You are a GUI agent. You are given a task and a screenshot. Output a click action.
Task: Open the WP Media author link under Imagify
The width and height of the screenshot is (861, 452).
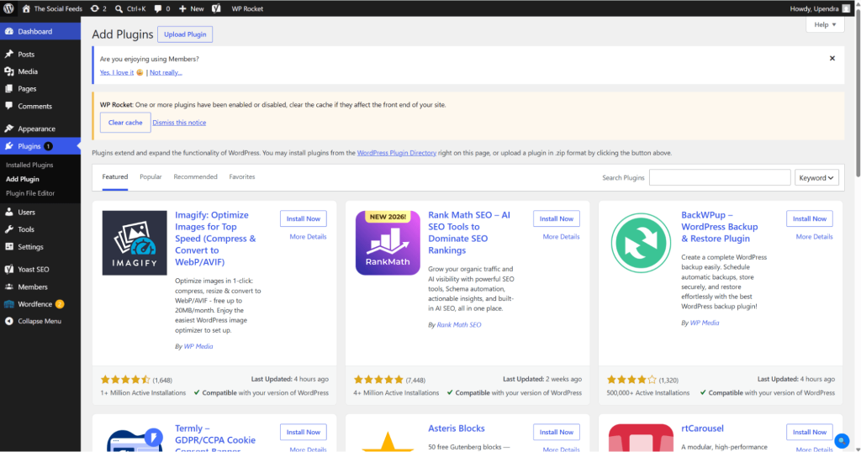point(198,346)
